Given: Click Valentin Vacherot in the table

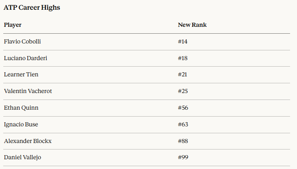Looking at the screenshot, I should coord(28,91).
